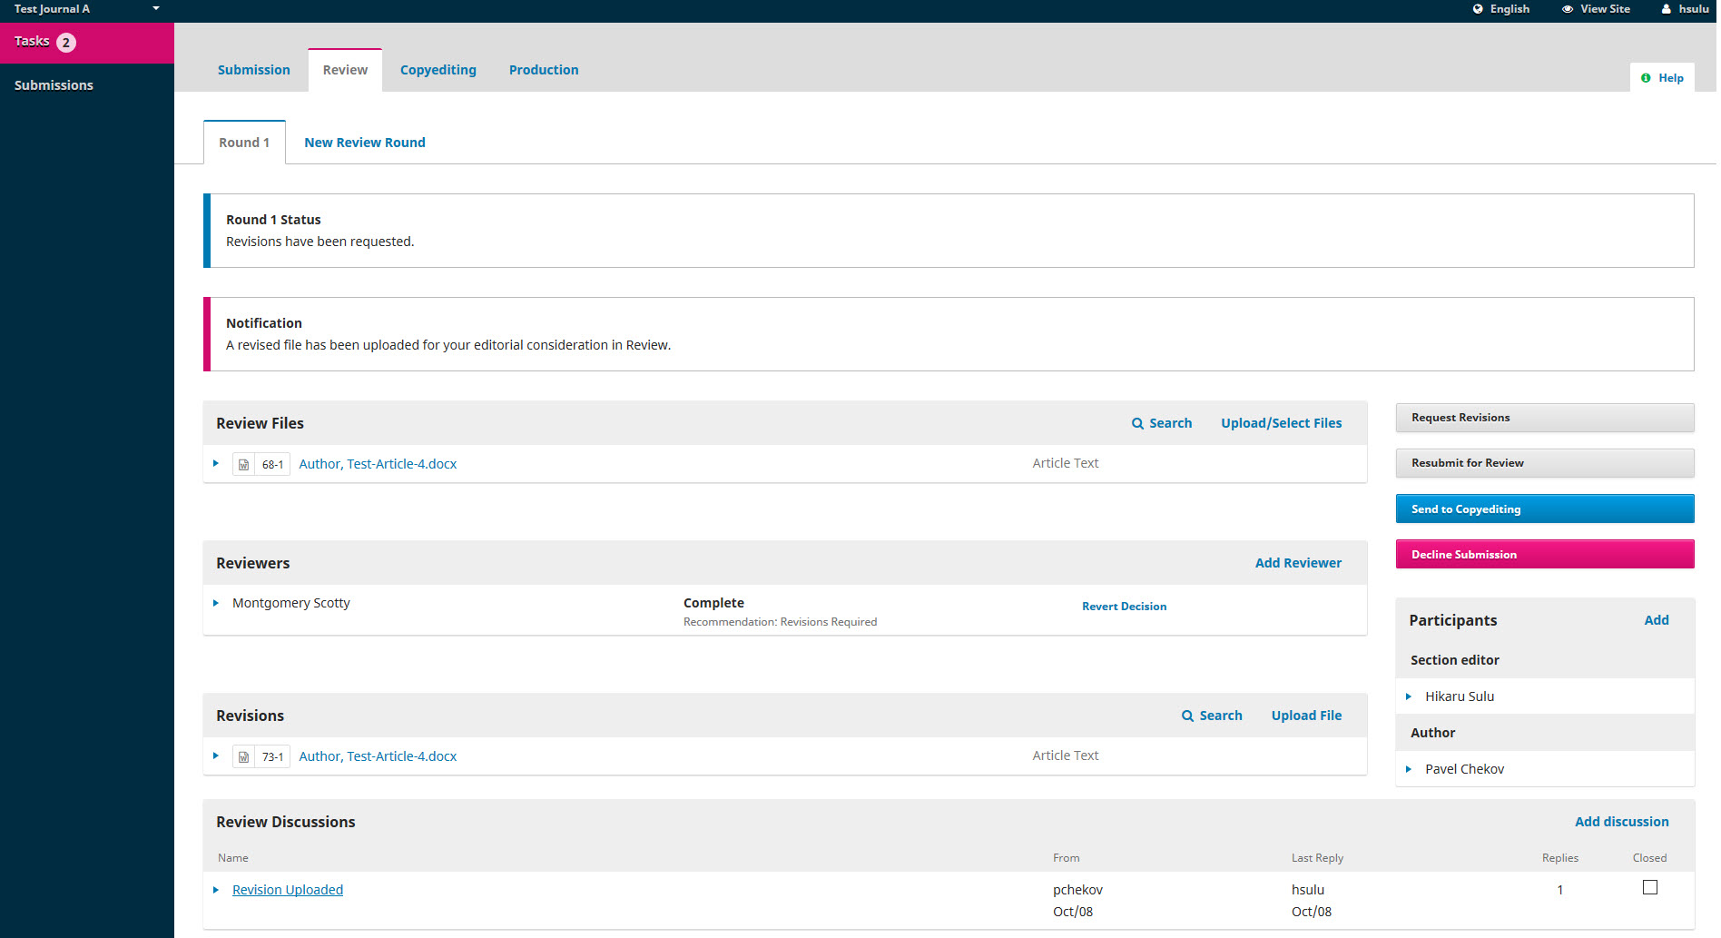Image resolution: width=1721 pixels, height=938 pixels.
Task: Expand the Revision Uploaded discussion
Action: (215, 890)
